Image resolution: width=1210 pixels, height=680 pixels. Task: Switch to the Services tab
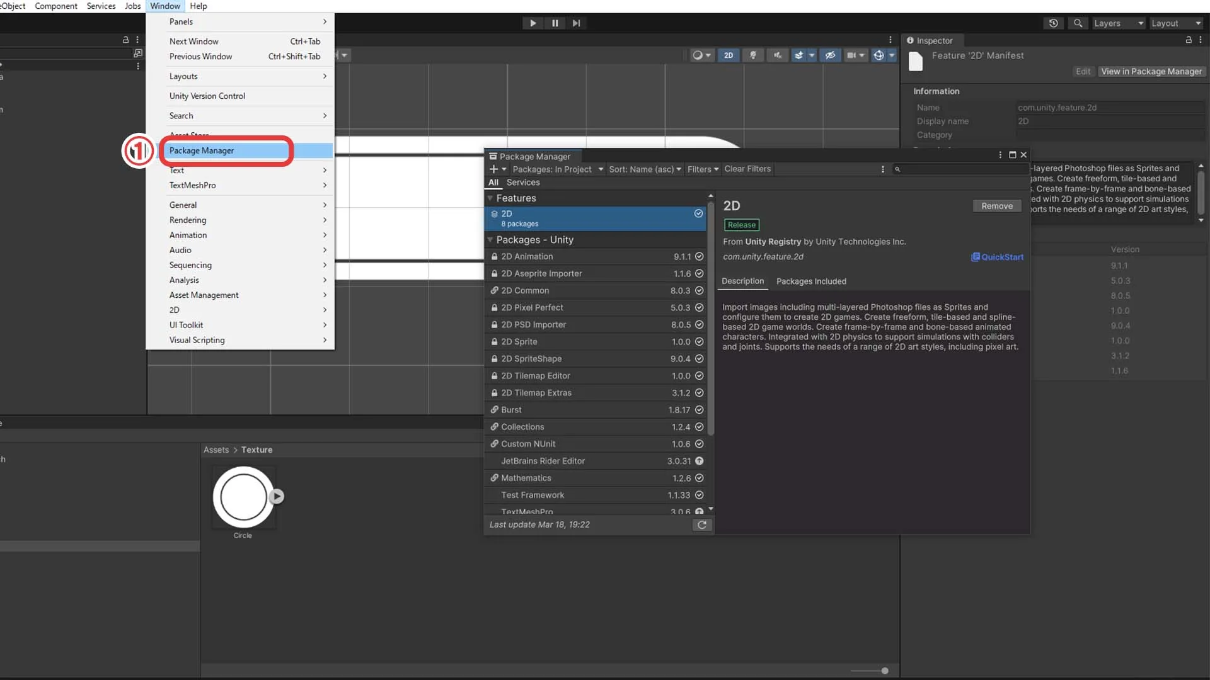[x=523, y=183]
